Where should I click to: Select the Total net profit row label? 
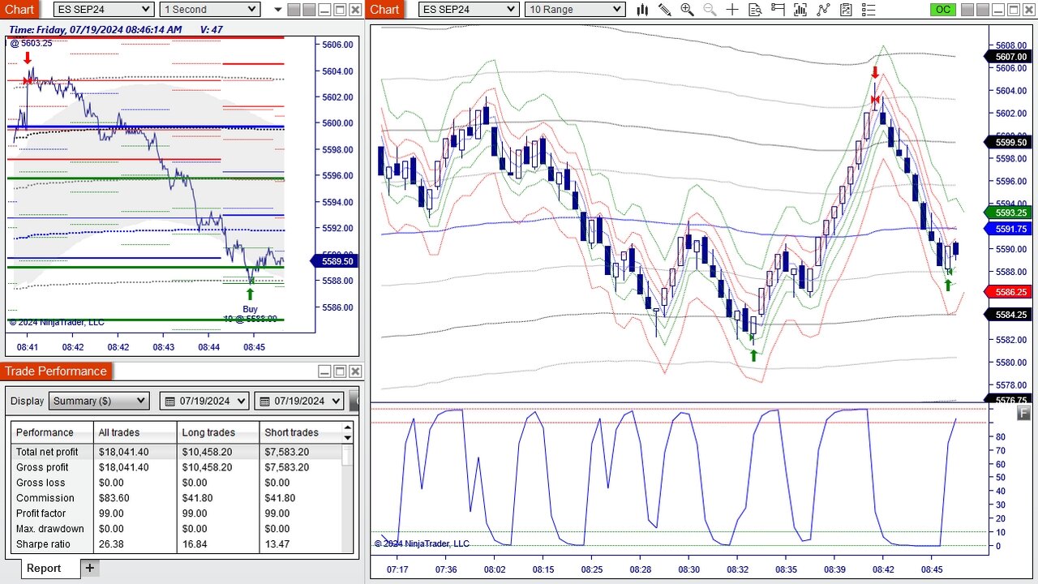pyautogui.click(x=47, y=452)
